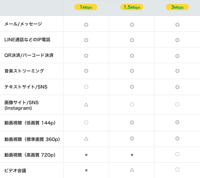Select the LINE通話などのIP電話 row label
The image size is (200, 178).
[27, 40]
